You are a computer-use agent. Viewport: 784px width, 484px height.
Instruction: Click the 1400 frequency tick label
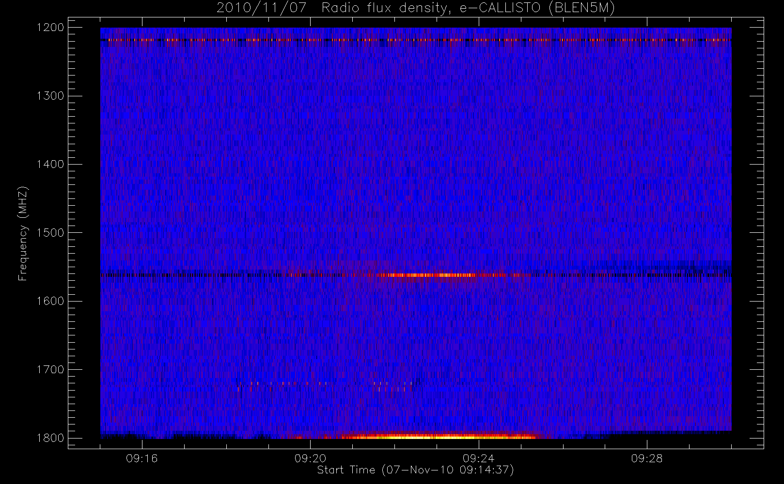point(50,165)
